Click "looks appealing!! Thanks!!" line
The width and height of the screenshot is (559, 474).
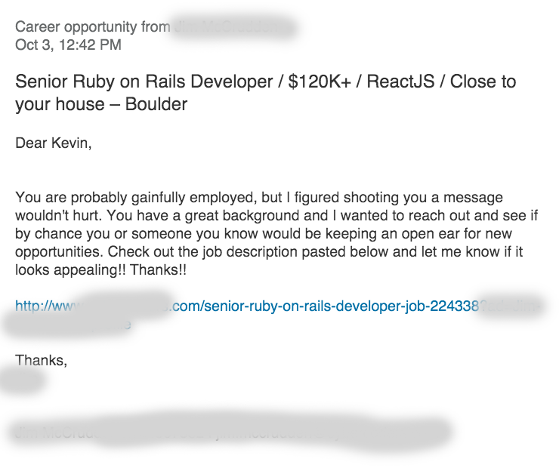[x=101, y=270]
